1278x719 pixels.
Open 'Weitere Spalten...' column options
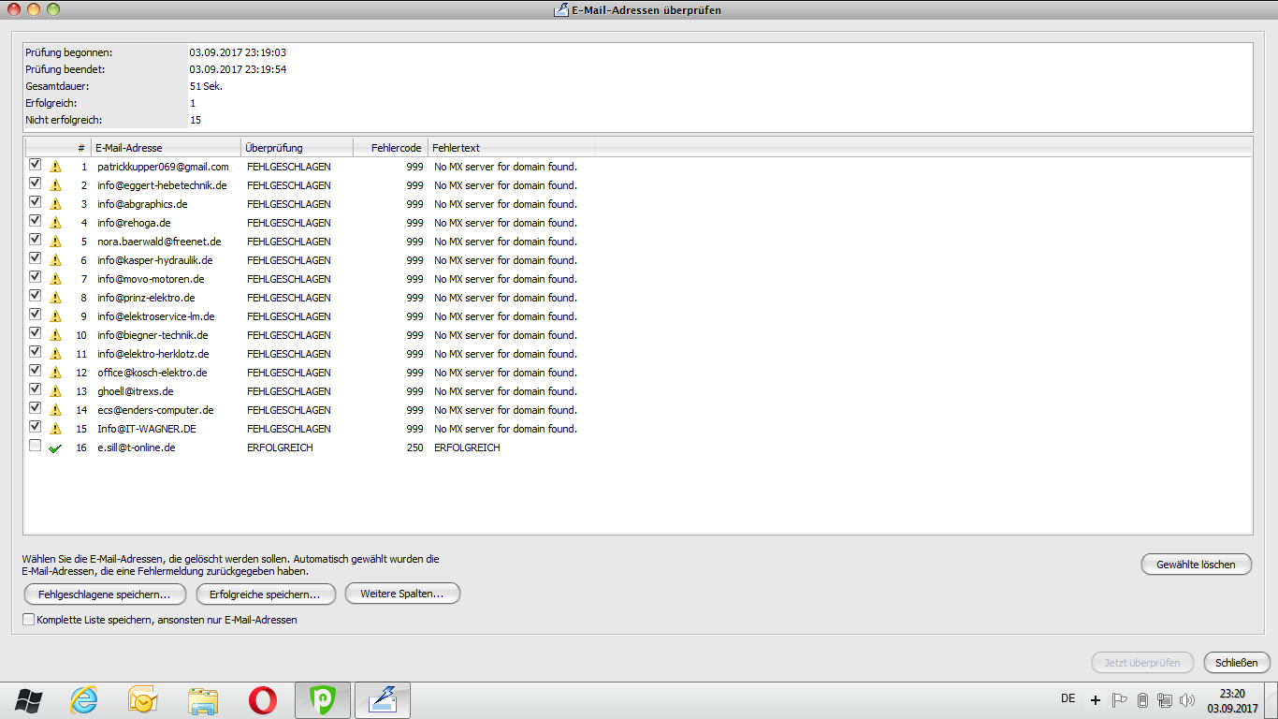(x=402, y=594)
